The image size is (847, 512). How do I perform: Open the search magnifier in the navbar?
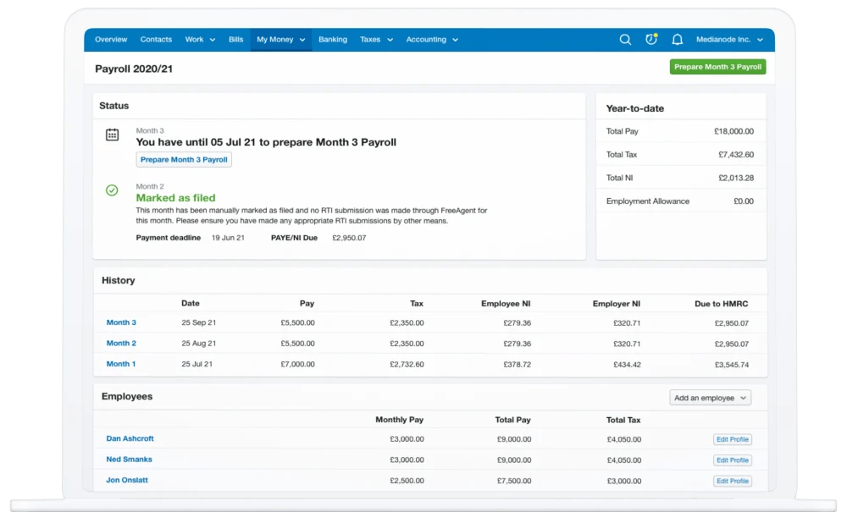click(x=625, y=39)
